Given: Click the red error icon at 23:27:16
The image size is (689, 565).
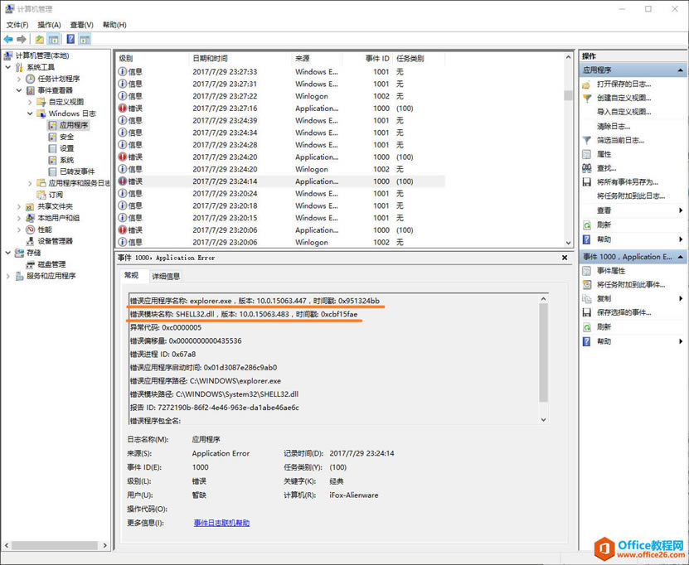Looking at the screenshot, I should [x=122, y=108].
